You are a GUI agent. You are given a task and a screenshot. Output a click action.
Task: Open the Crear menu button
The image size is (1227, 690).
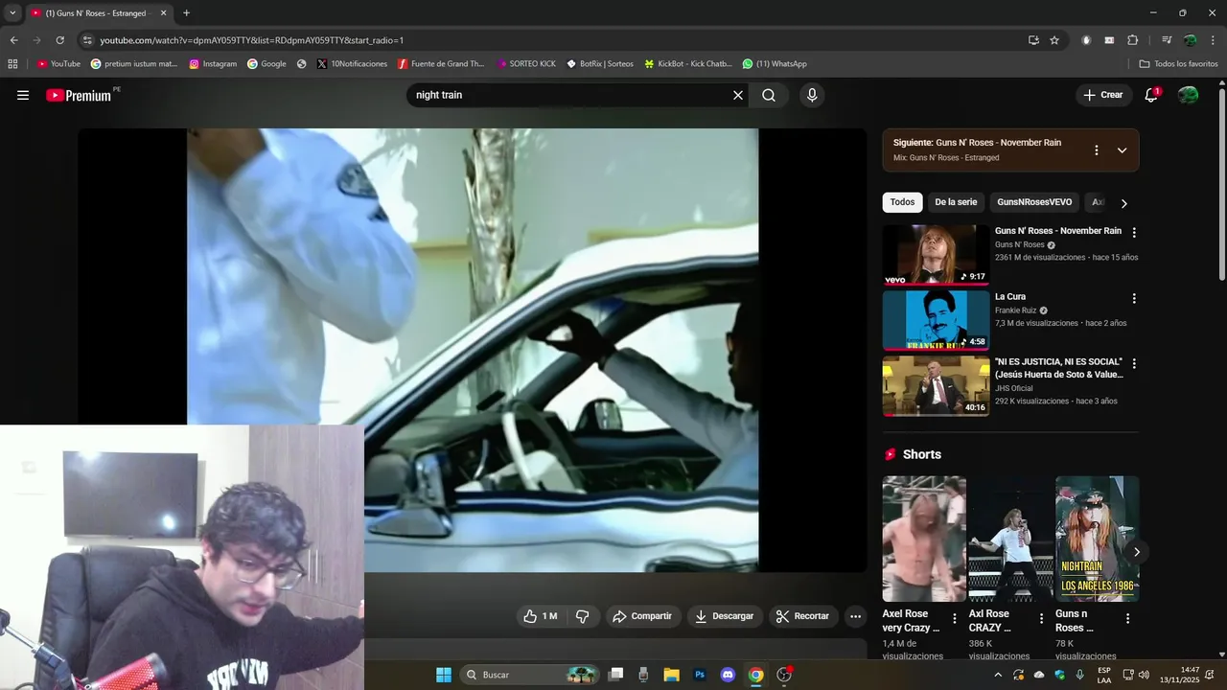(1103, 95)
